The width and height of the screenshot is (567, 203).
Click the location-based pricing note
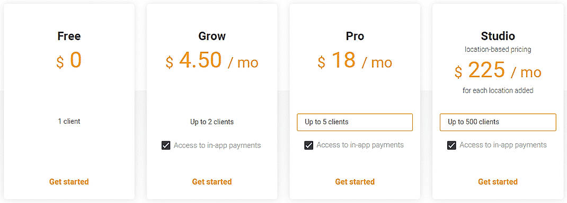[498, 49]
